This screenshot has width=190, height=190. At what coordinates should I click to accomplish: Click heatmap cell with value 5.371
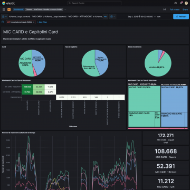pyautogui.click(x=50, y=92)
